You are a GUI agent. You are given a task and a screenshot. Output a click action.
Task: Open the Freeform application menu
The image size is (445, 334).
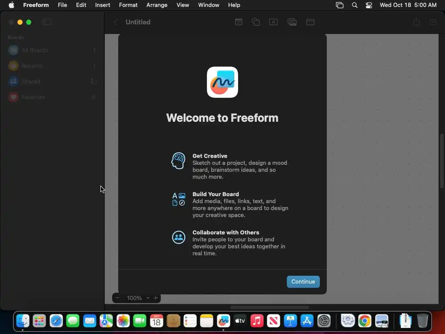tap(36, 5)
